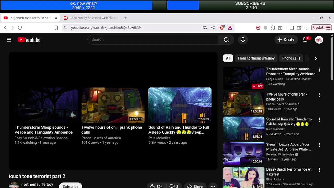Start voice search with microphone icon
The height and width of the screenshot is (188, 334).
243,40
